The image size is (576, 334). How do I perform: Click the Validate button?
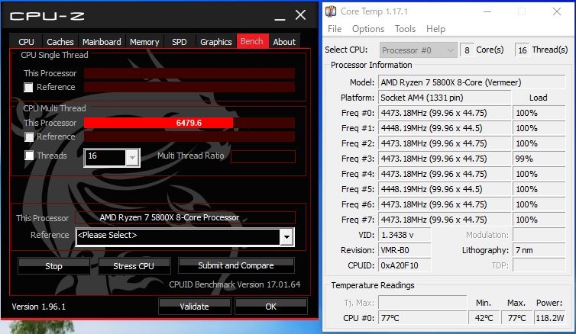(195, 306)
